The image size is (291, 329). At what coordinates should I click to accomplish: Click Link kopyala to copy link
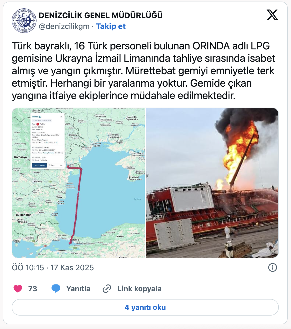139,289
